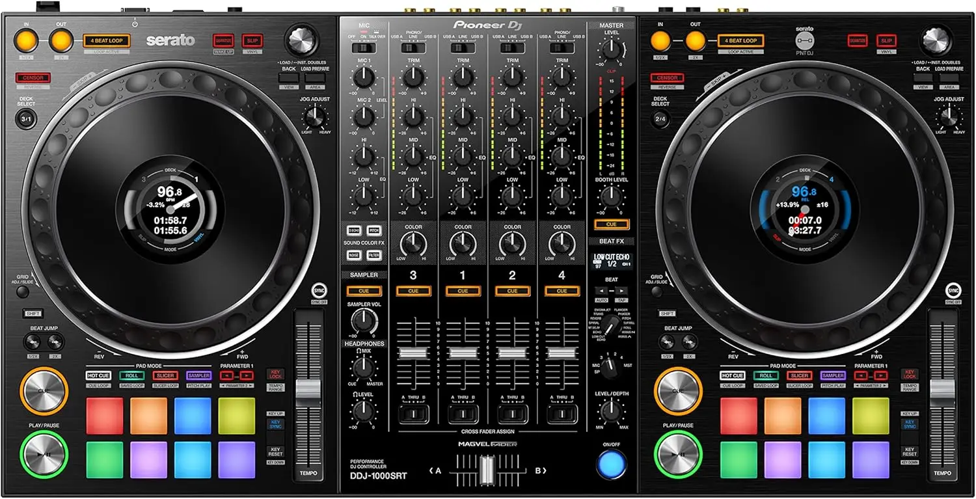Click the FILTER Sound Color FX button
The height and width of the screenshot is (499, 976).
pos(373,256)
